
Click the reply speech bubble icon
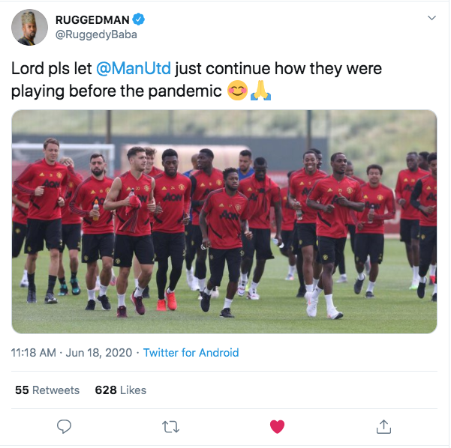tap(64, 426)
